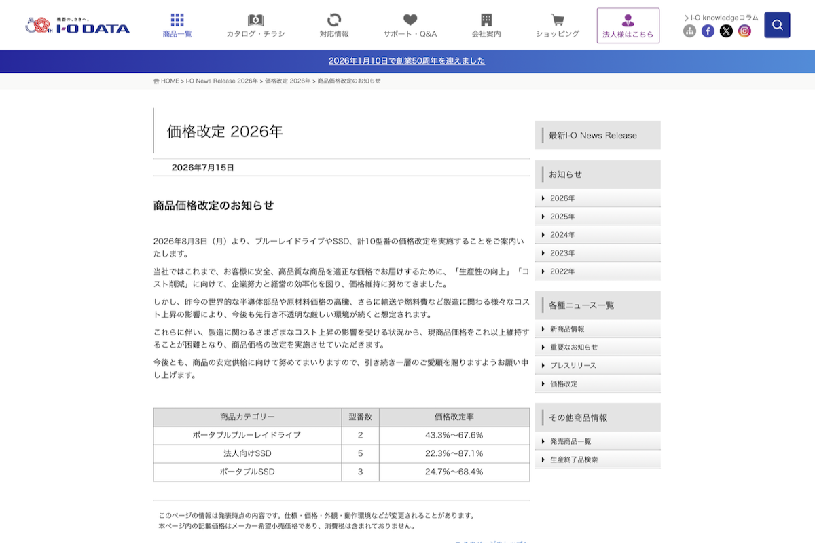Click the search magnifier button
This screenshot has width=815, height=543.
point(777,25)
